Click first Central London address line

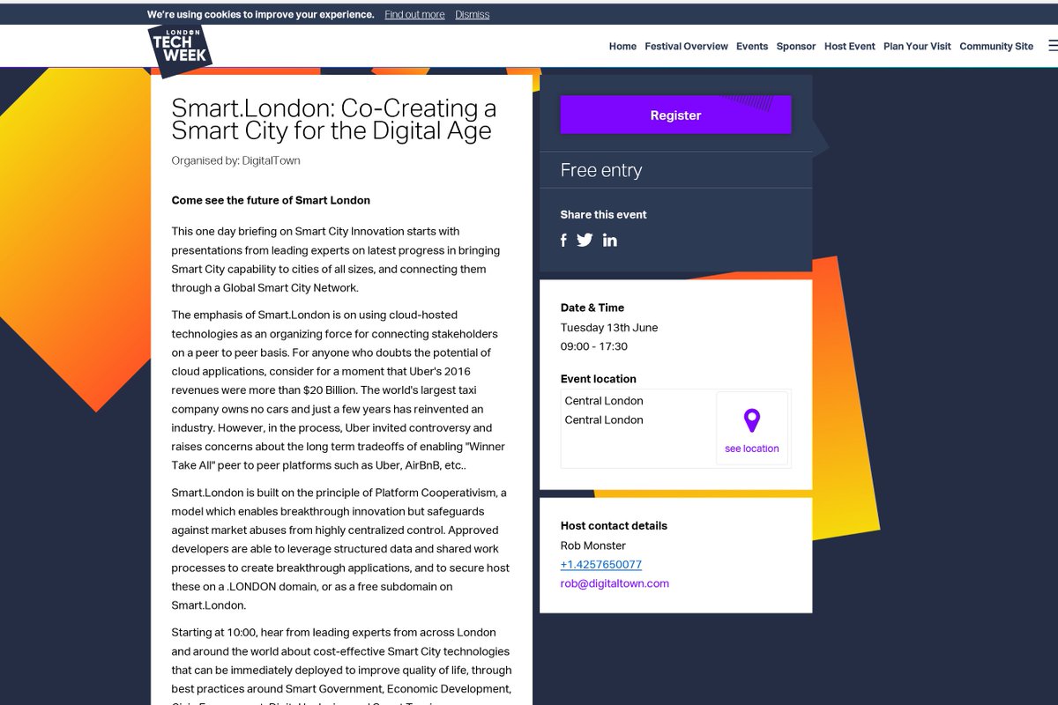point(604,401)
